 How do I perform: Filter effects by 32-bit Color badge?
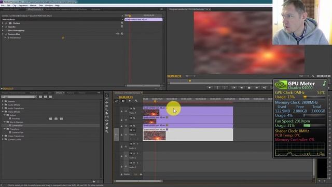point(46,97)
